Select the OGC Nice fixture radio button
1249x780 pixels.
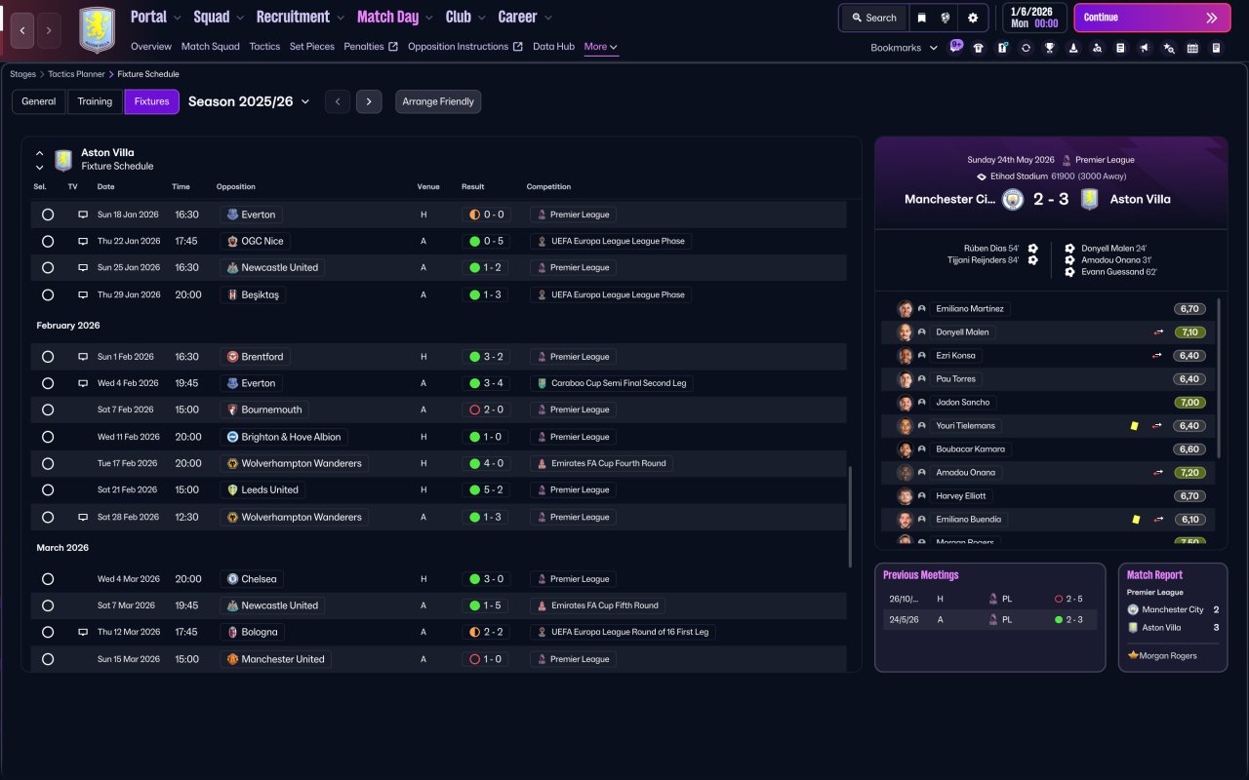[48, 241]
